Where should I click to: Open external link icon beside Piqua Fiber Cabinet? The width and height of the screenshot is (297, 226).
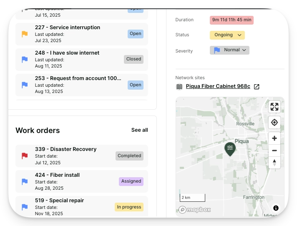pos(257,87)
